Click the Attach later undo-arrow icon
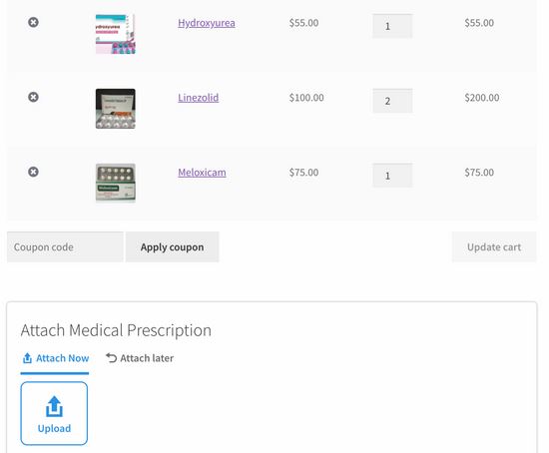Screen dimensions: 549x453 pyautogui.click(x=111, y=358)
